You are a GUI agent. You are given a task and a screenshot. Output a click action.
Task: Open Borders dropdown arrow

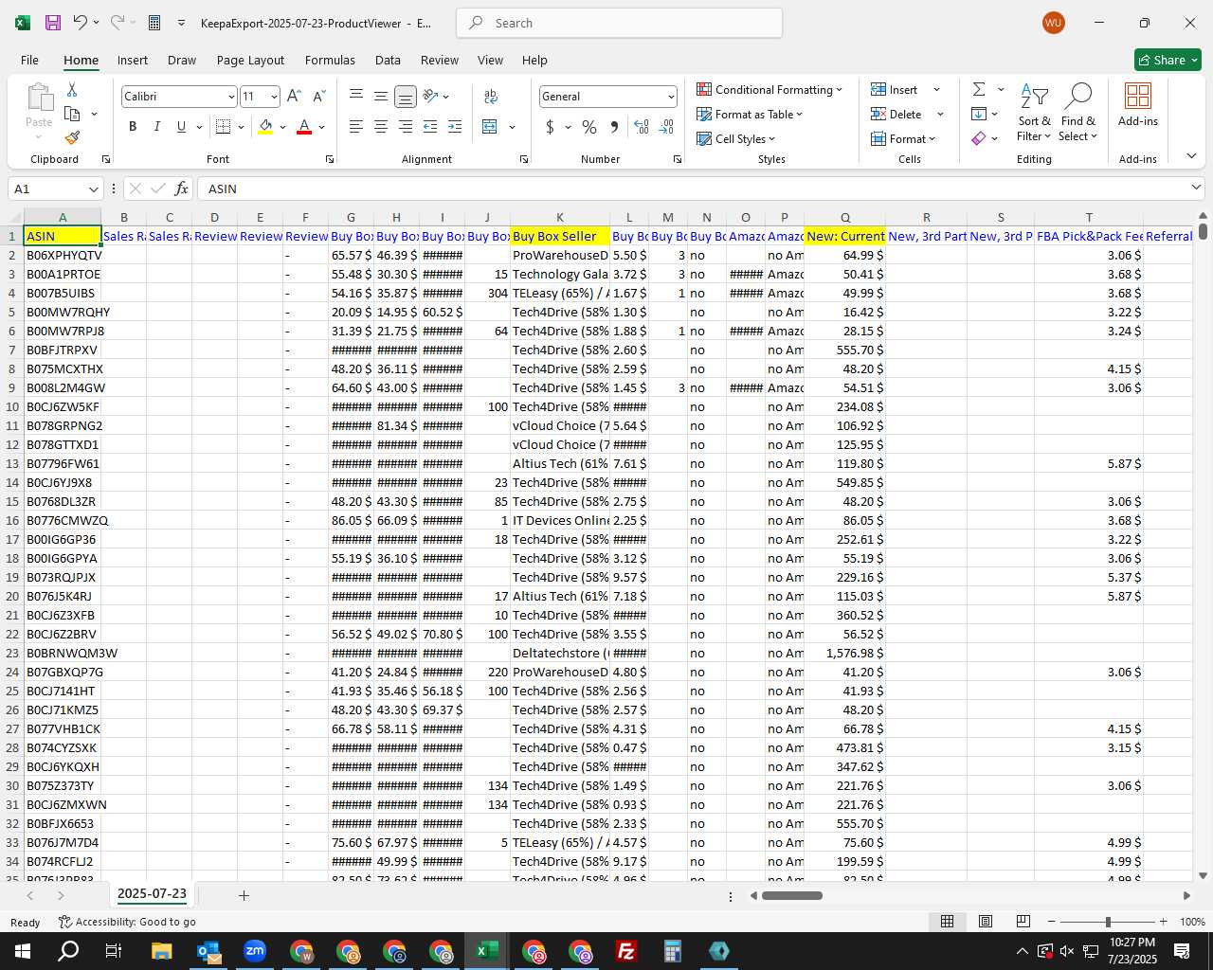(241, 126)
